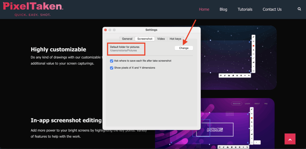
Task: Toggle 'Show pixels of X and Y dimensions' checkbox
Action: pyautogui.click(x=112, y=68)
